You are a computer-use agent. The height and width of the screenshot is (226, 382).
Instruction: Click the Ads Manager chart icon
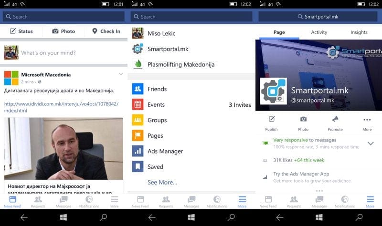138,151
